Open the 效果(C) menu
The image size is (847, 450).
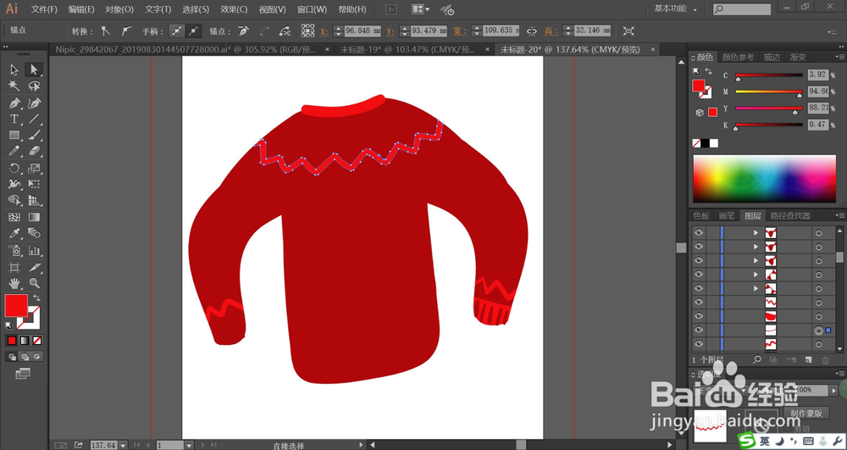click(x=234, y=9)
